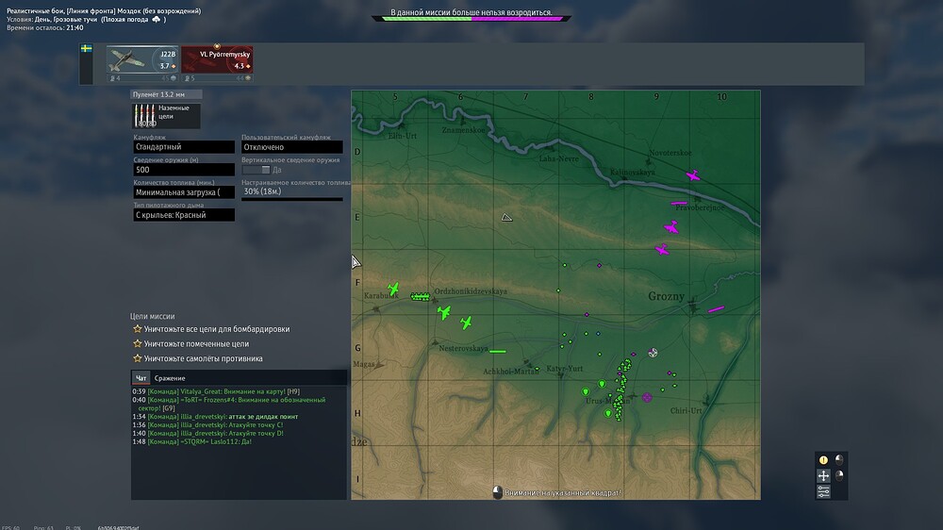Image resolution: width=943 pixels, height=530 pixels.
Task: Click the Внимание на указанный квадрат hint
Action: [562, 492]
